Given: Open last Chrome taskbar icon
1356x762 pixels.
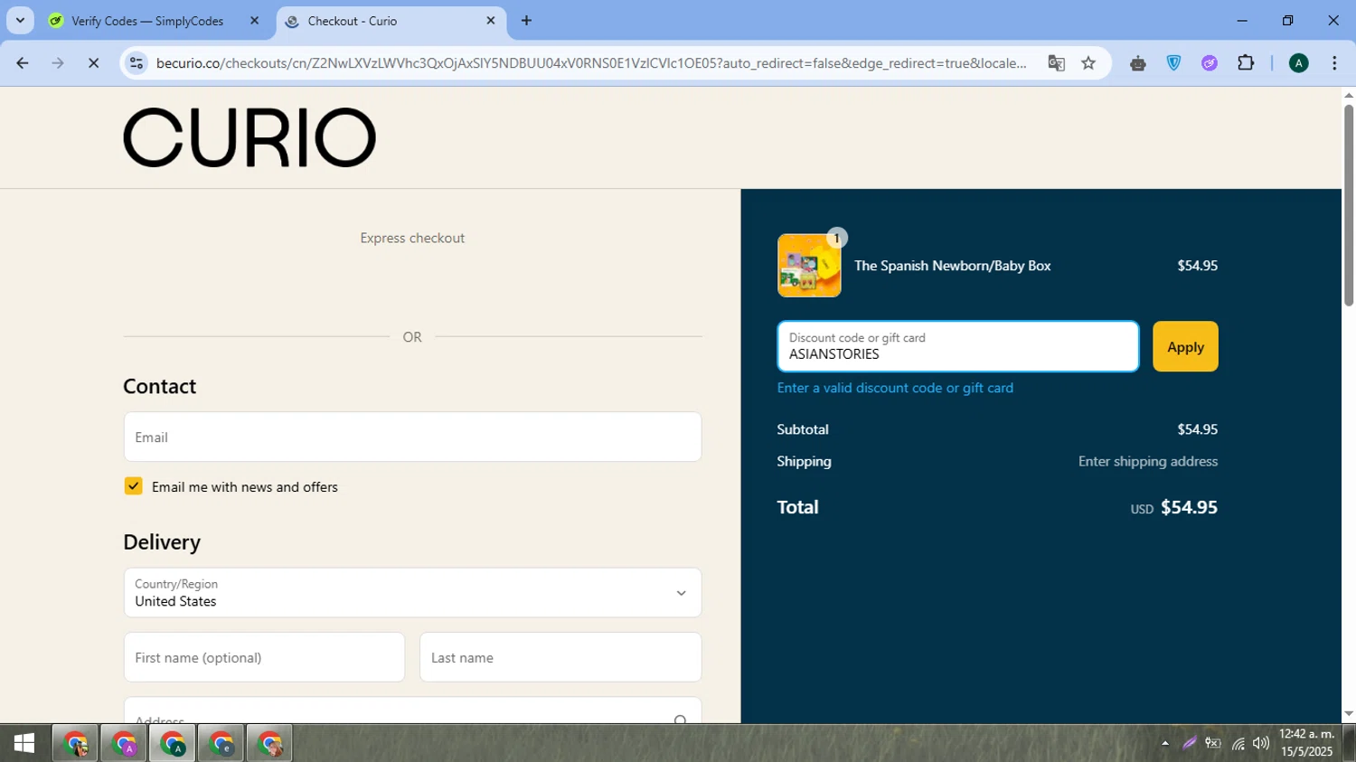Looking at the screenshot, I should coord(270,744).
